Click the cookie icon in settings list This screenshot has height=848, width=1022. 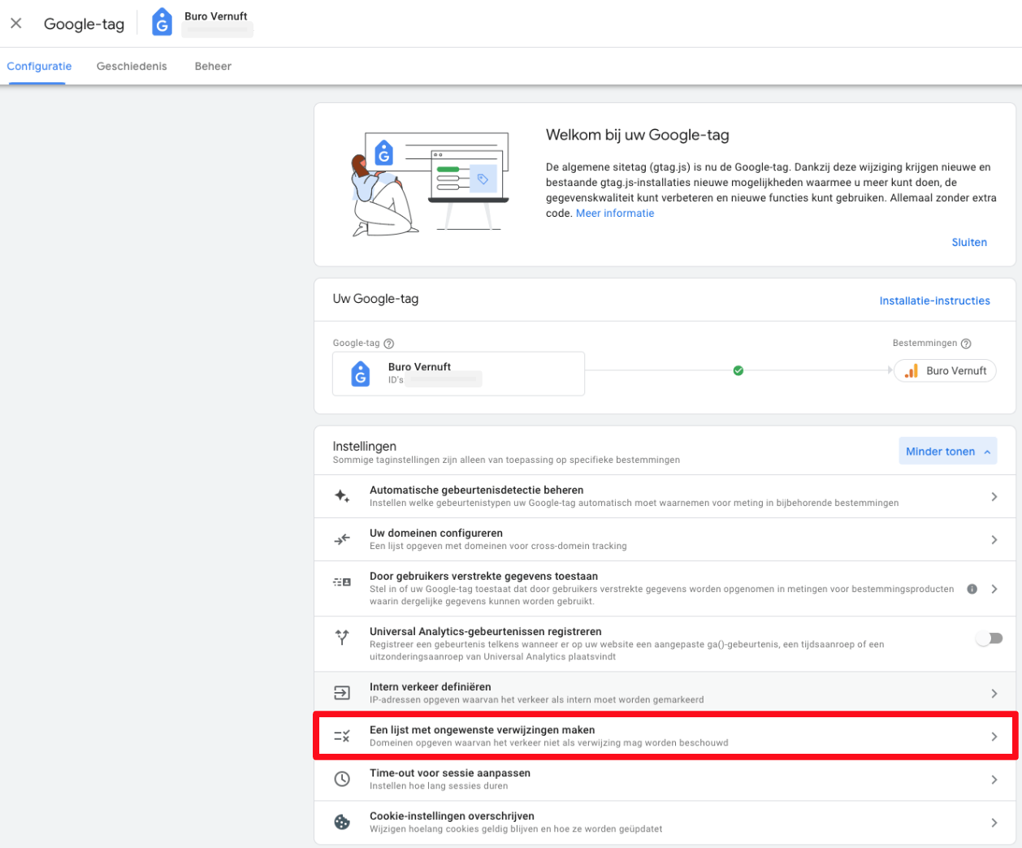[342, 822]
